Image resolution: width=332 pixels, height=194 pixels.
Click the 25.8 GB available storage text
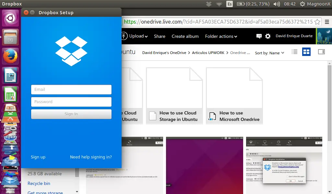[45, 174]
